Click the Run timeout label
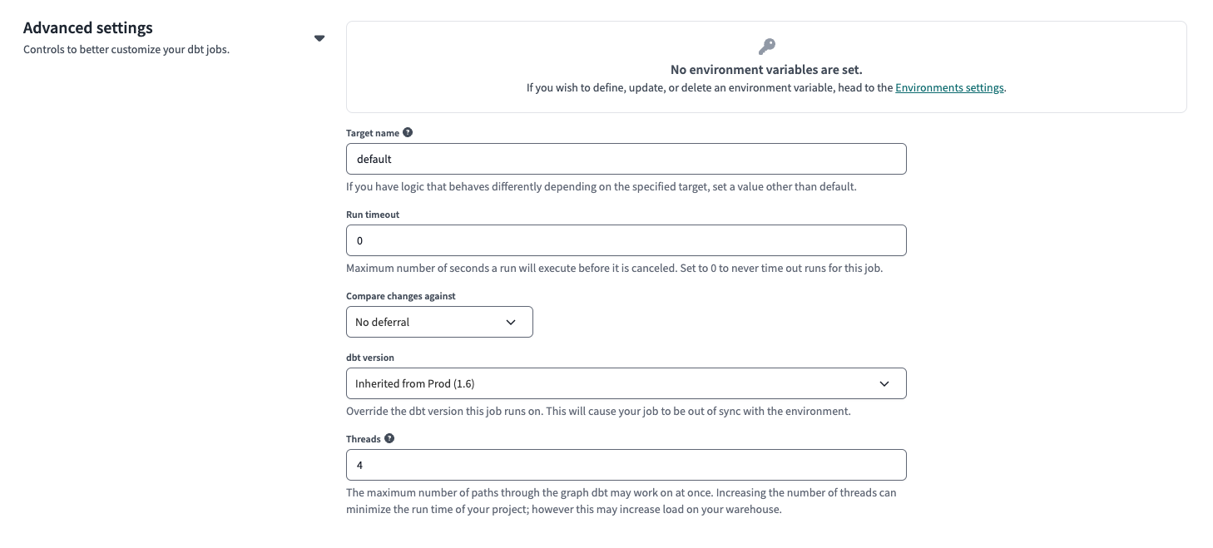 click(x=373, y=214)
